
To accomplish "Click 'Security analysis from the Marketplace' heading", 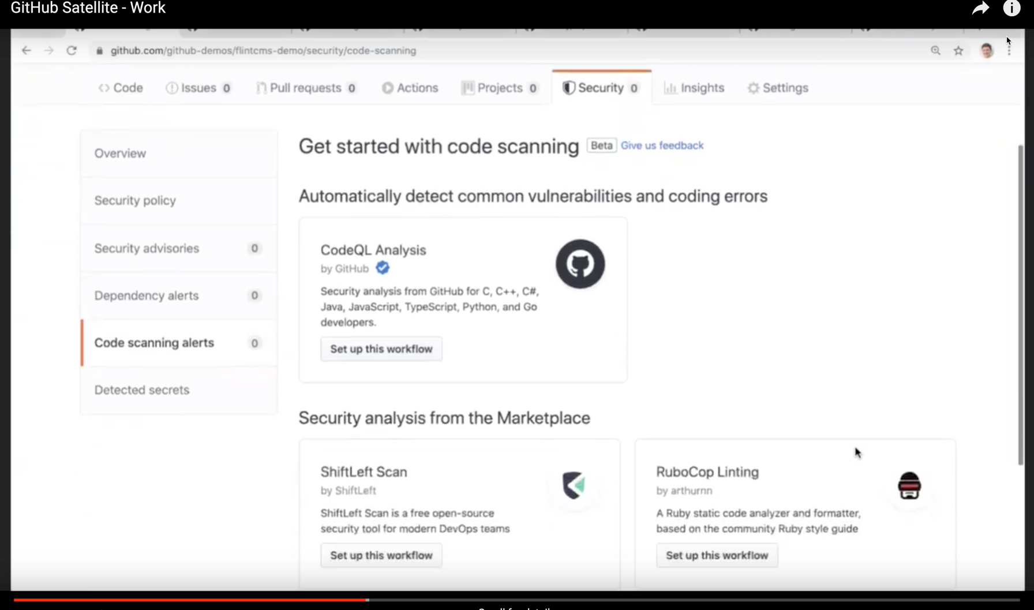I will [444, 418].
